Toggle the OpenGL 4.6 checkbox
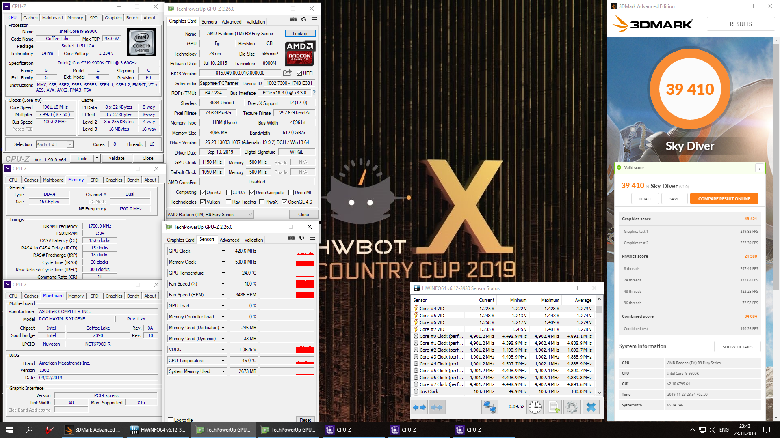 pos(284,202)
